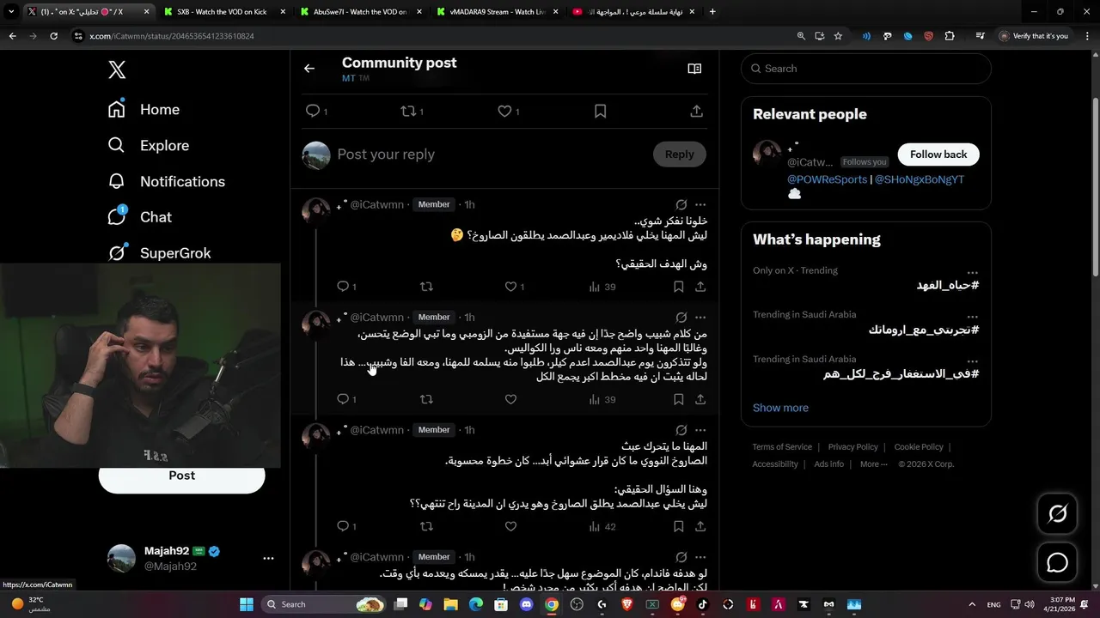Share the reply starting with من كلام شبيب
This screenshot has width=1100, height=618.
tap(700, 399)
